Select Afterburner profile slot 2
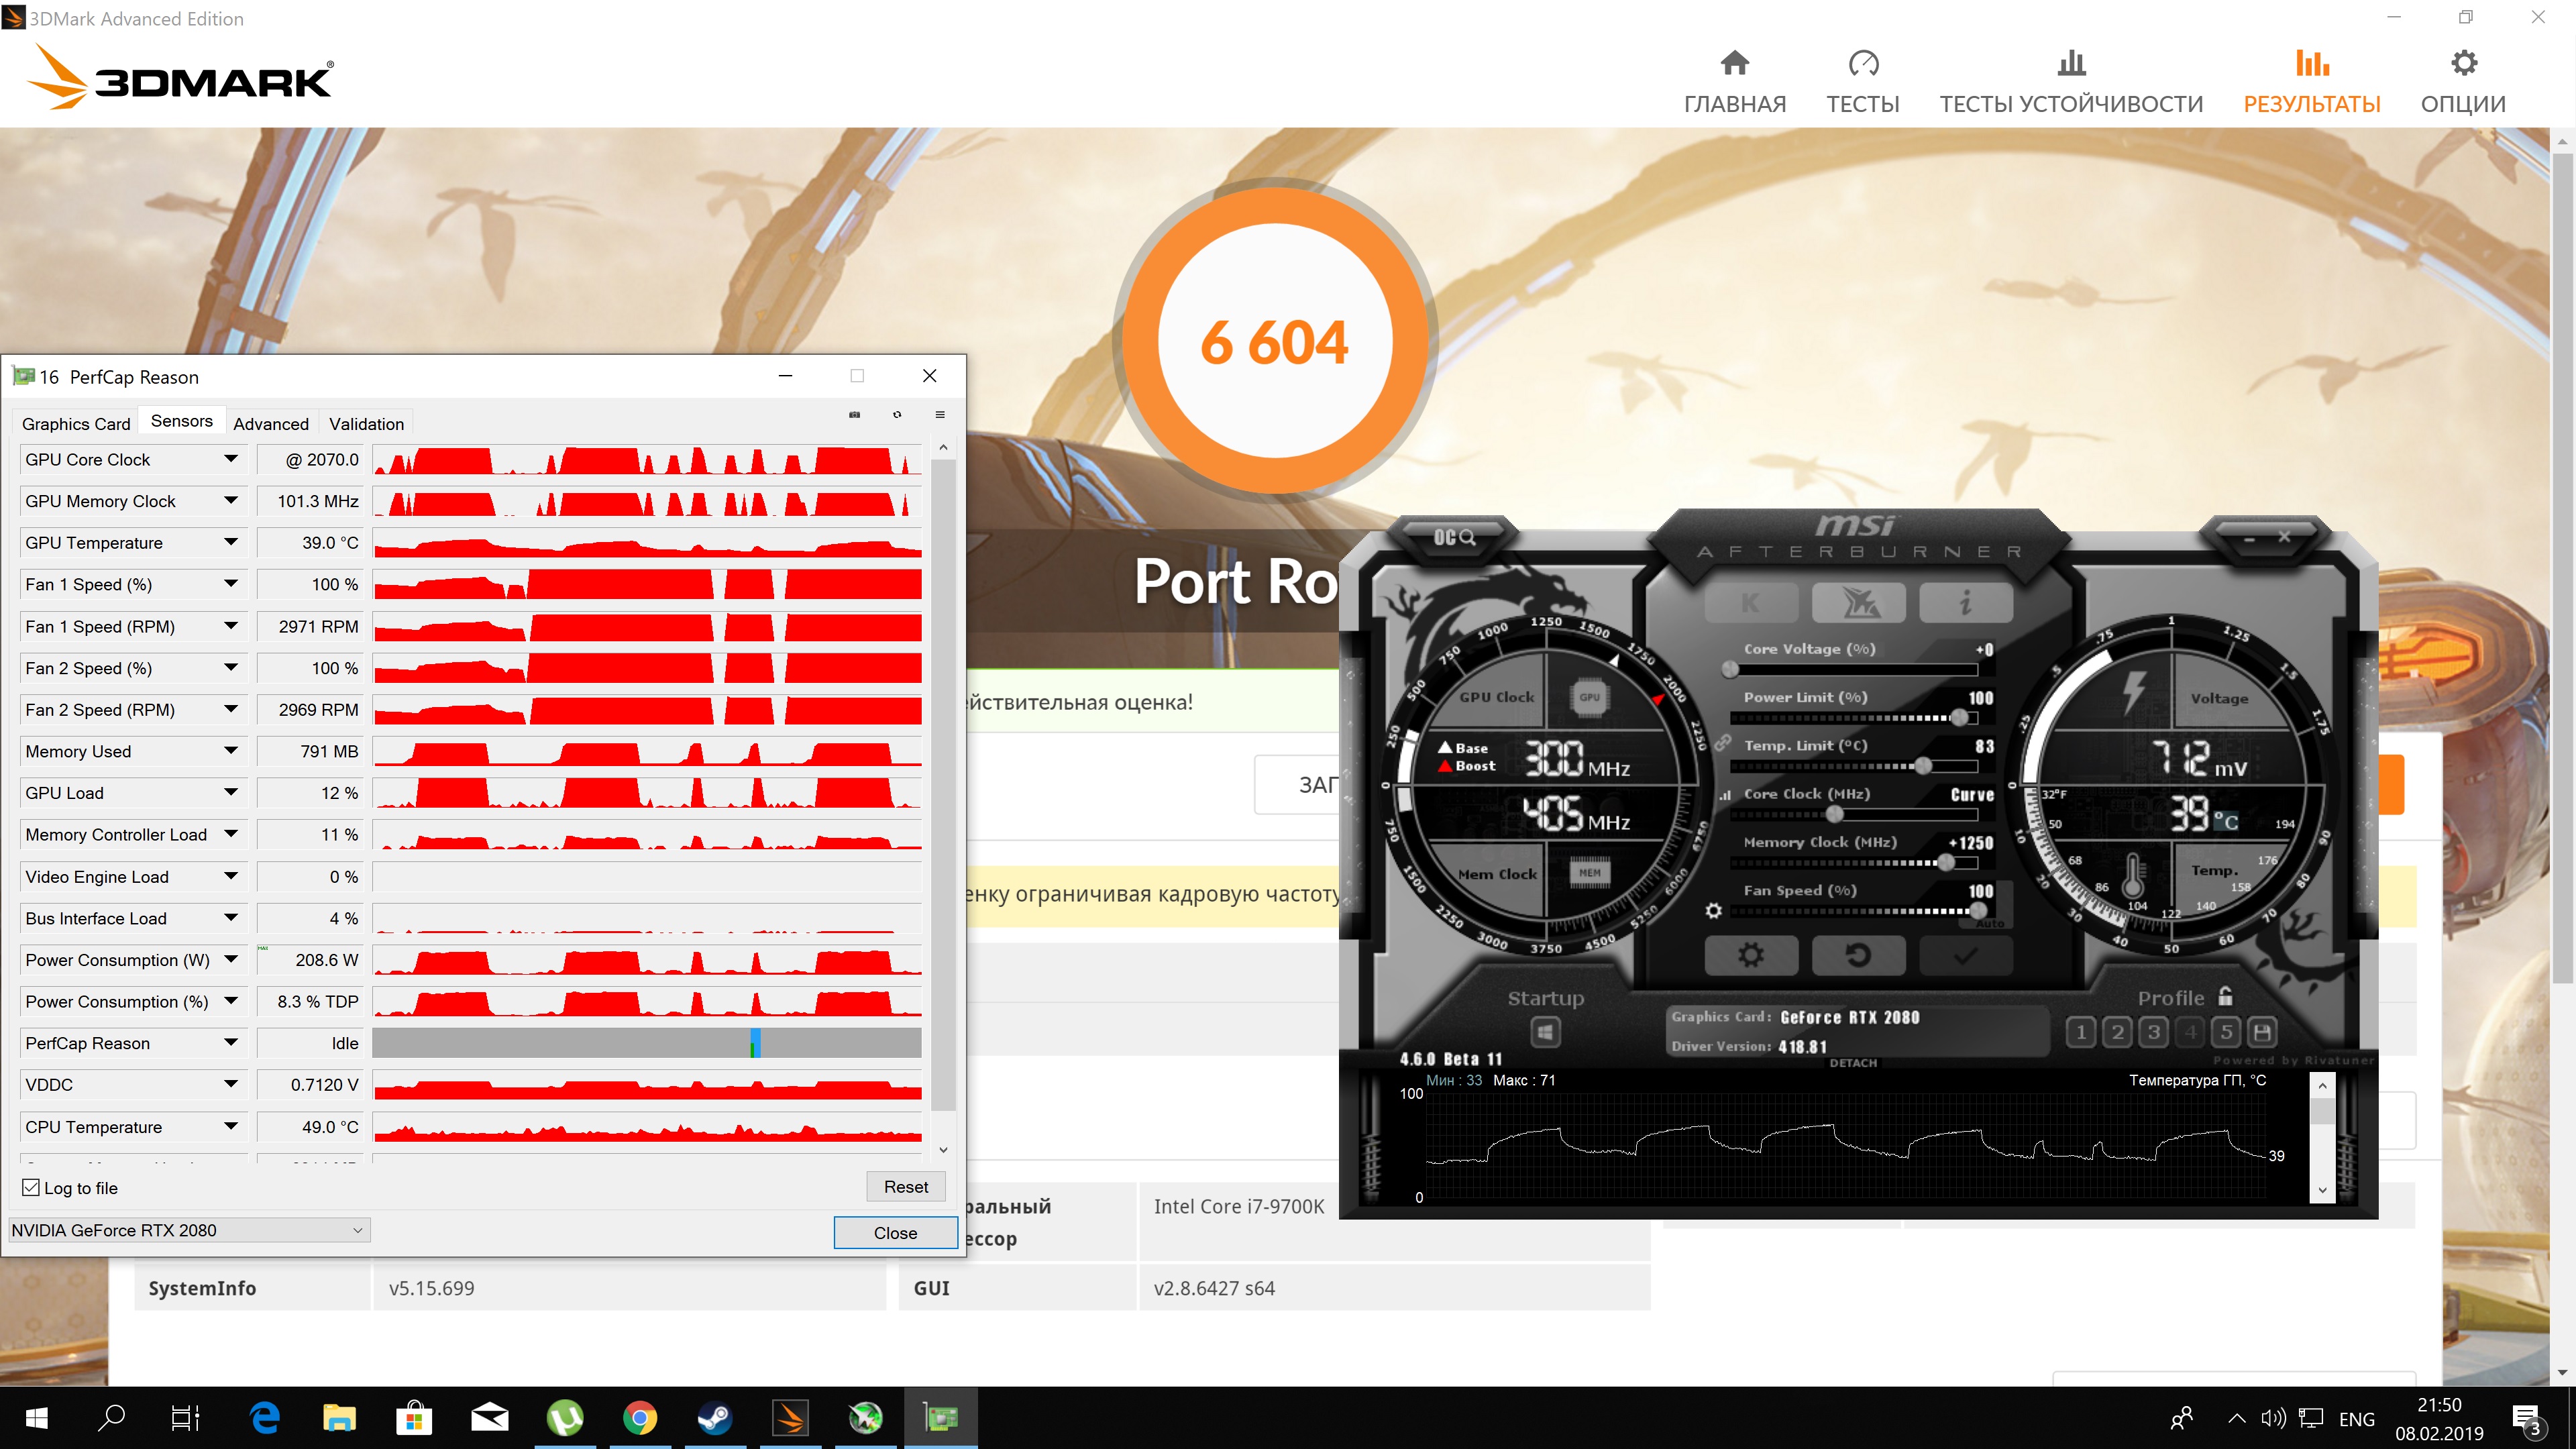 coord(2117,1032)
